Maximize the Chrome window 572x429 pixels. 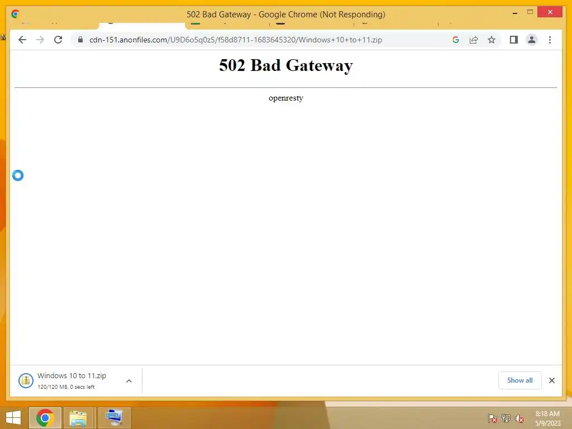click(x=530, y=12)
